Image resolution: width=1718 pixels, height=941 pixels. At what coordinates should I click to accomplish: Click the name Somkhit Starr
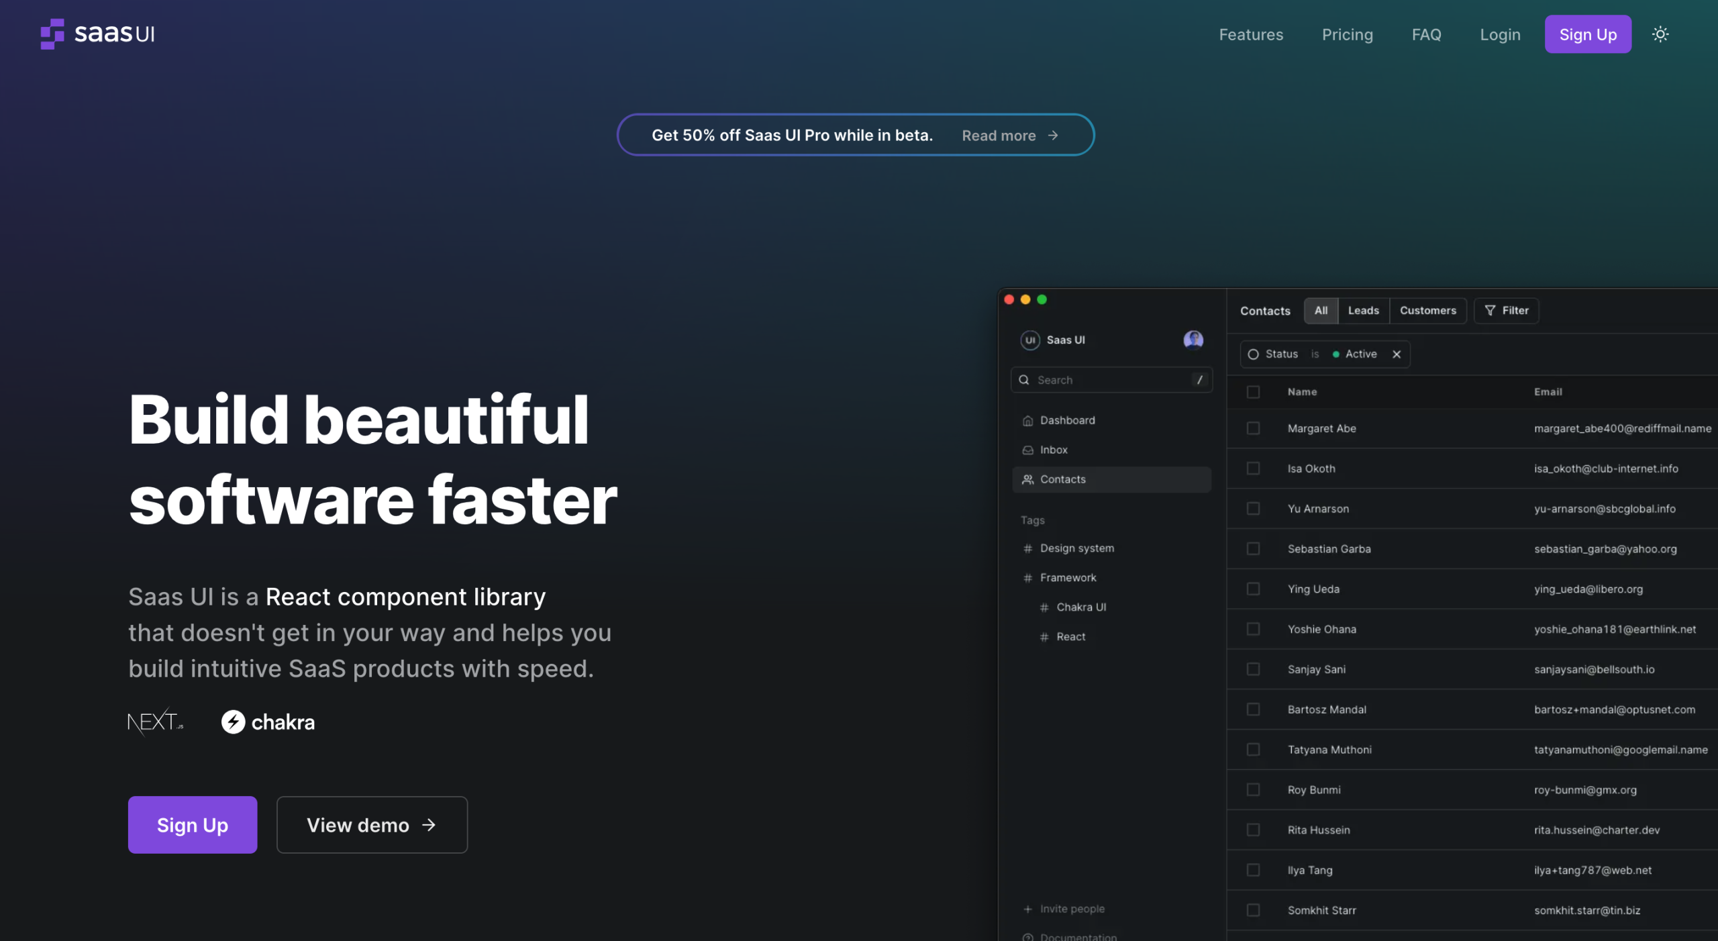click(x=1321, y=911)
